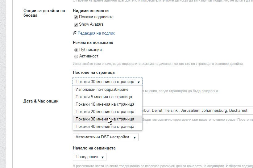Open the Редакция на подпис link

pos(96,33)
